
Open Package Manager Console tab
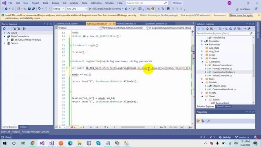[35, 131]
